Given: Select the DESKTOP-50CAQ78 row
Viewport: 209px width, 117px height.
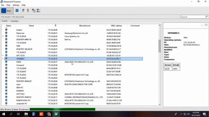Looking at the screenshot, I should point(73,49).
